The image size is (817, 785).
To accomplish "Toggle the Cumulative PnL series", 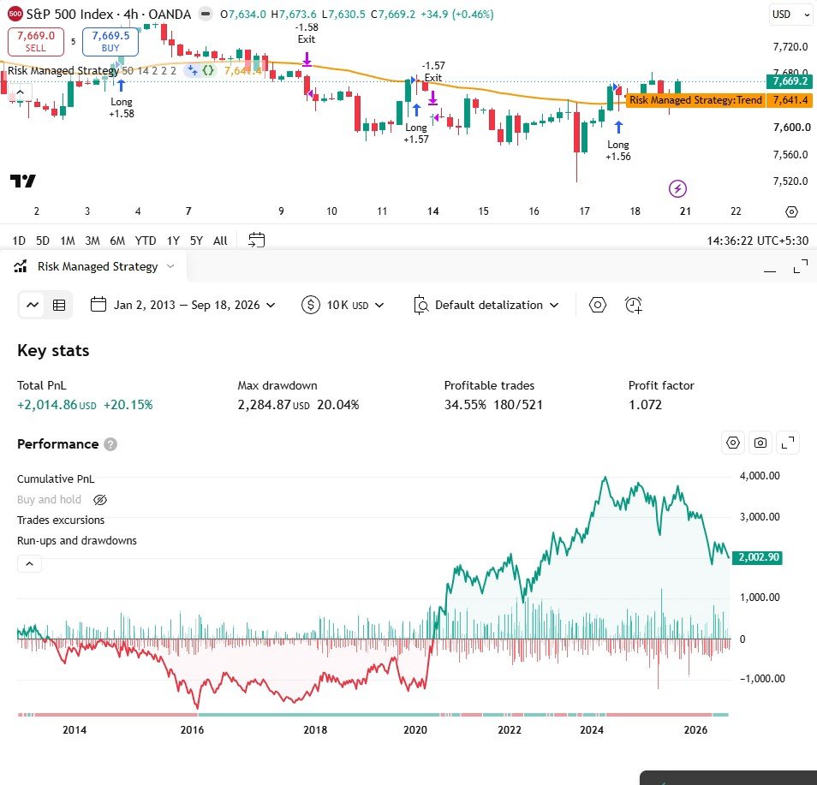I will coord(56,479).
